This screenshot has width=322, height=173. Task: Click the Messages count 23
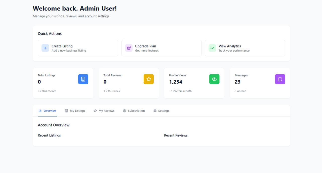pos(237,82)
